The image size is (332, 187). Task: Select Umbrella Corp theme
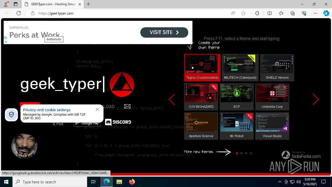point(272,97)
